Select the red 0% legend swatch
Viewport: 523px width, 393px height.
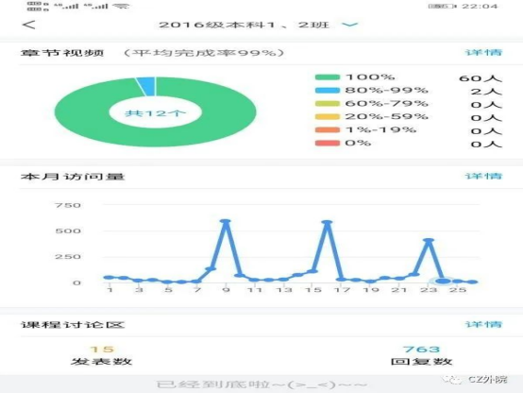[328, 143]
